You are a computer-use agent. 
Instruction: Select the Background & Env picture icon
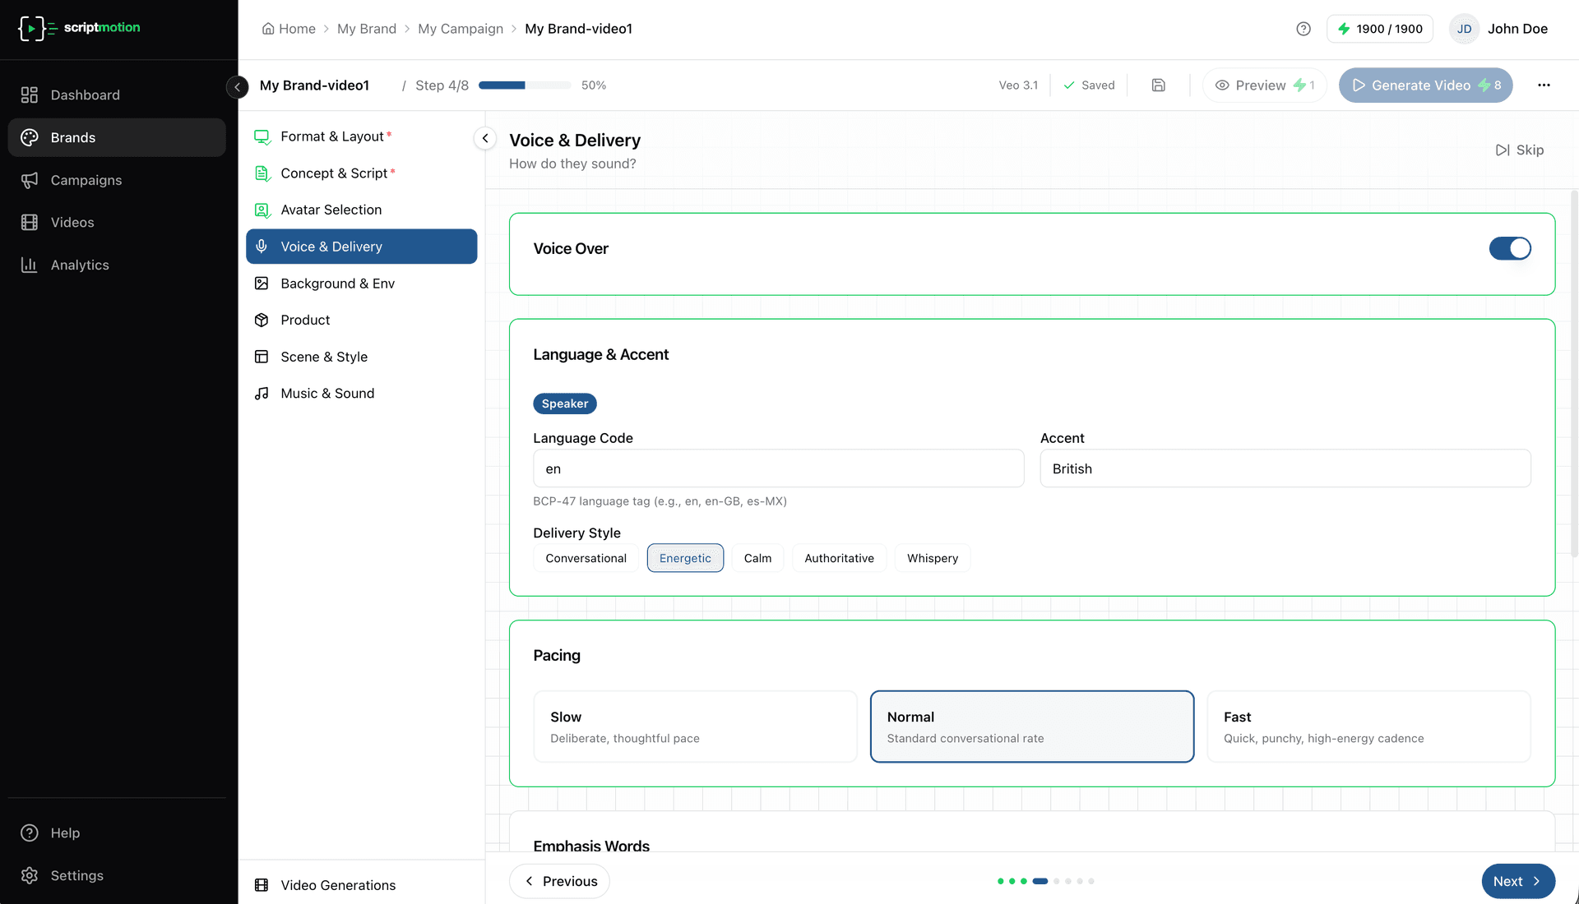tap(262, 283)
